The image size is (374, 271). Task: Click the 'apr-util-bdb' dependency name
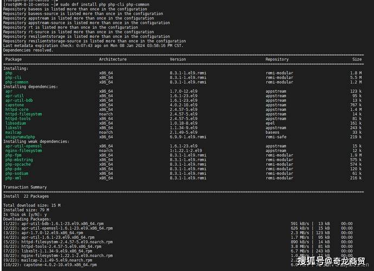click(x=19, y=100)
